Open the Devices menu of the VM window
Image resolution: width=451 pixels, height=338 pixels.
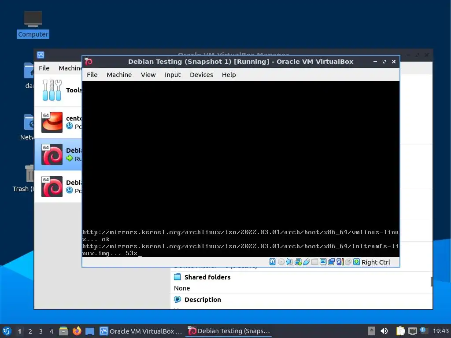click(x=201, y=75)
